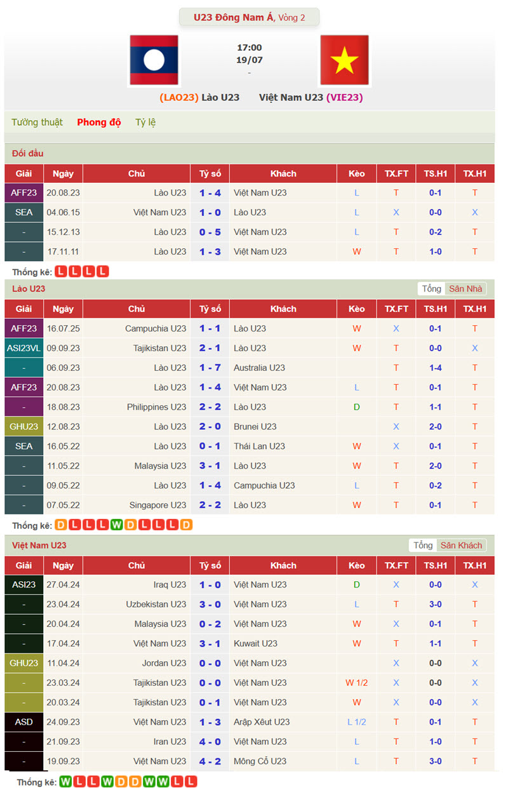Click the ASI23 badge dated 27.04.24
Screen dimensions: 508x790
click(x=24, y=585)
